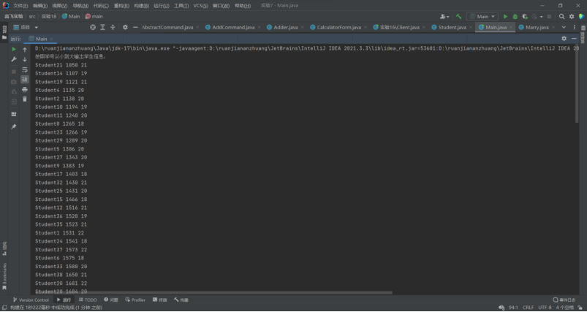Hide the Run panel with minus icon

coord(574,39)
